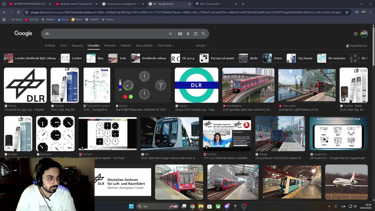Open the OBS icon in the taskbar

(244, 206)
